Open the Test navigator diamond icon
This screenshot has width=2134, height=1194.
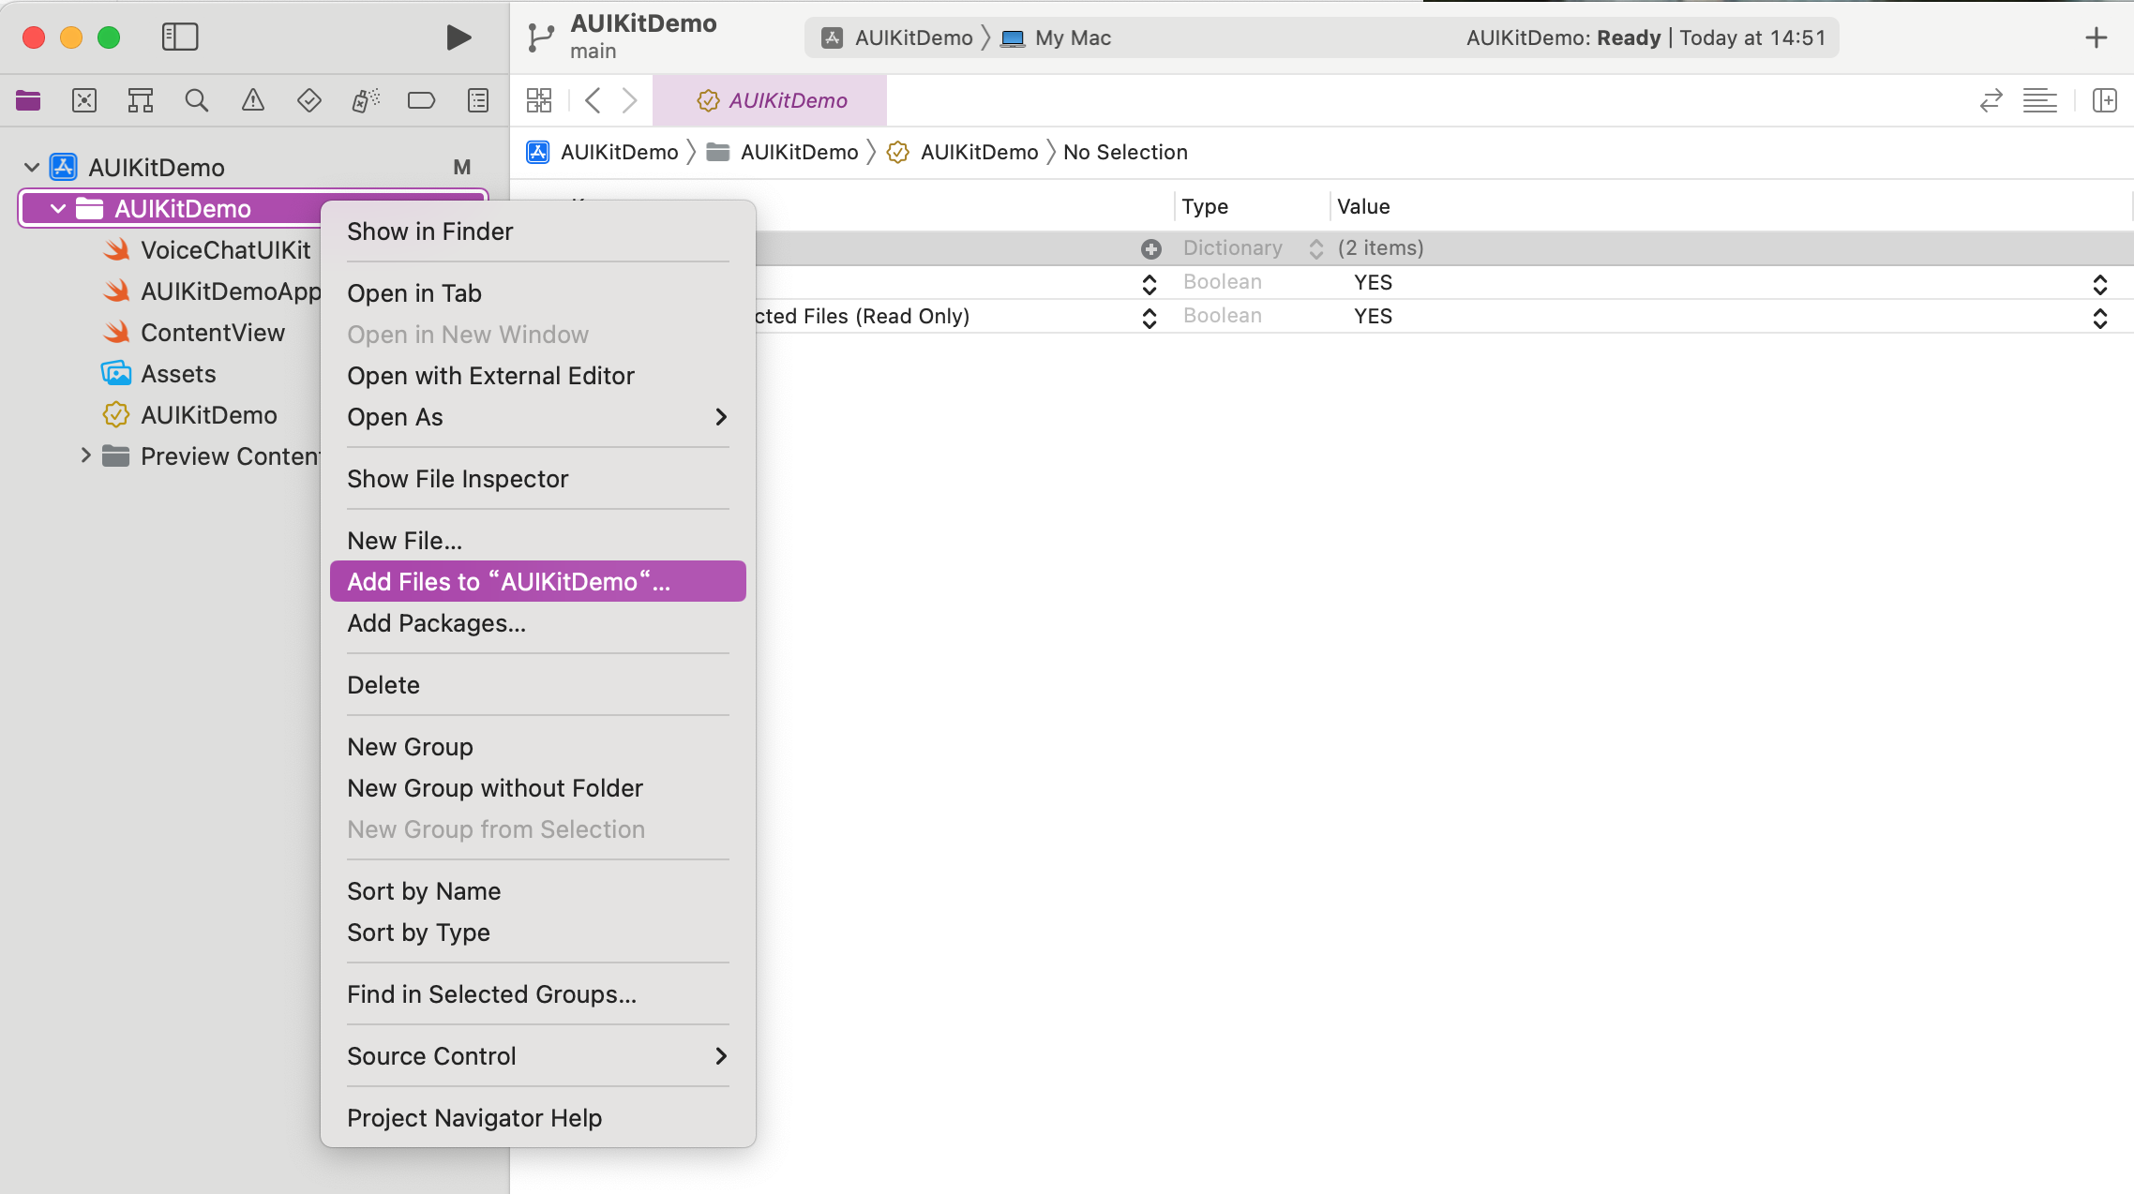coord(309,100)
